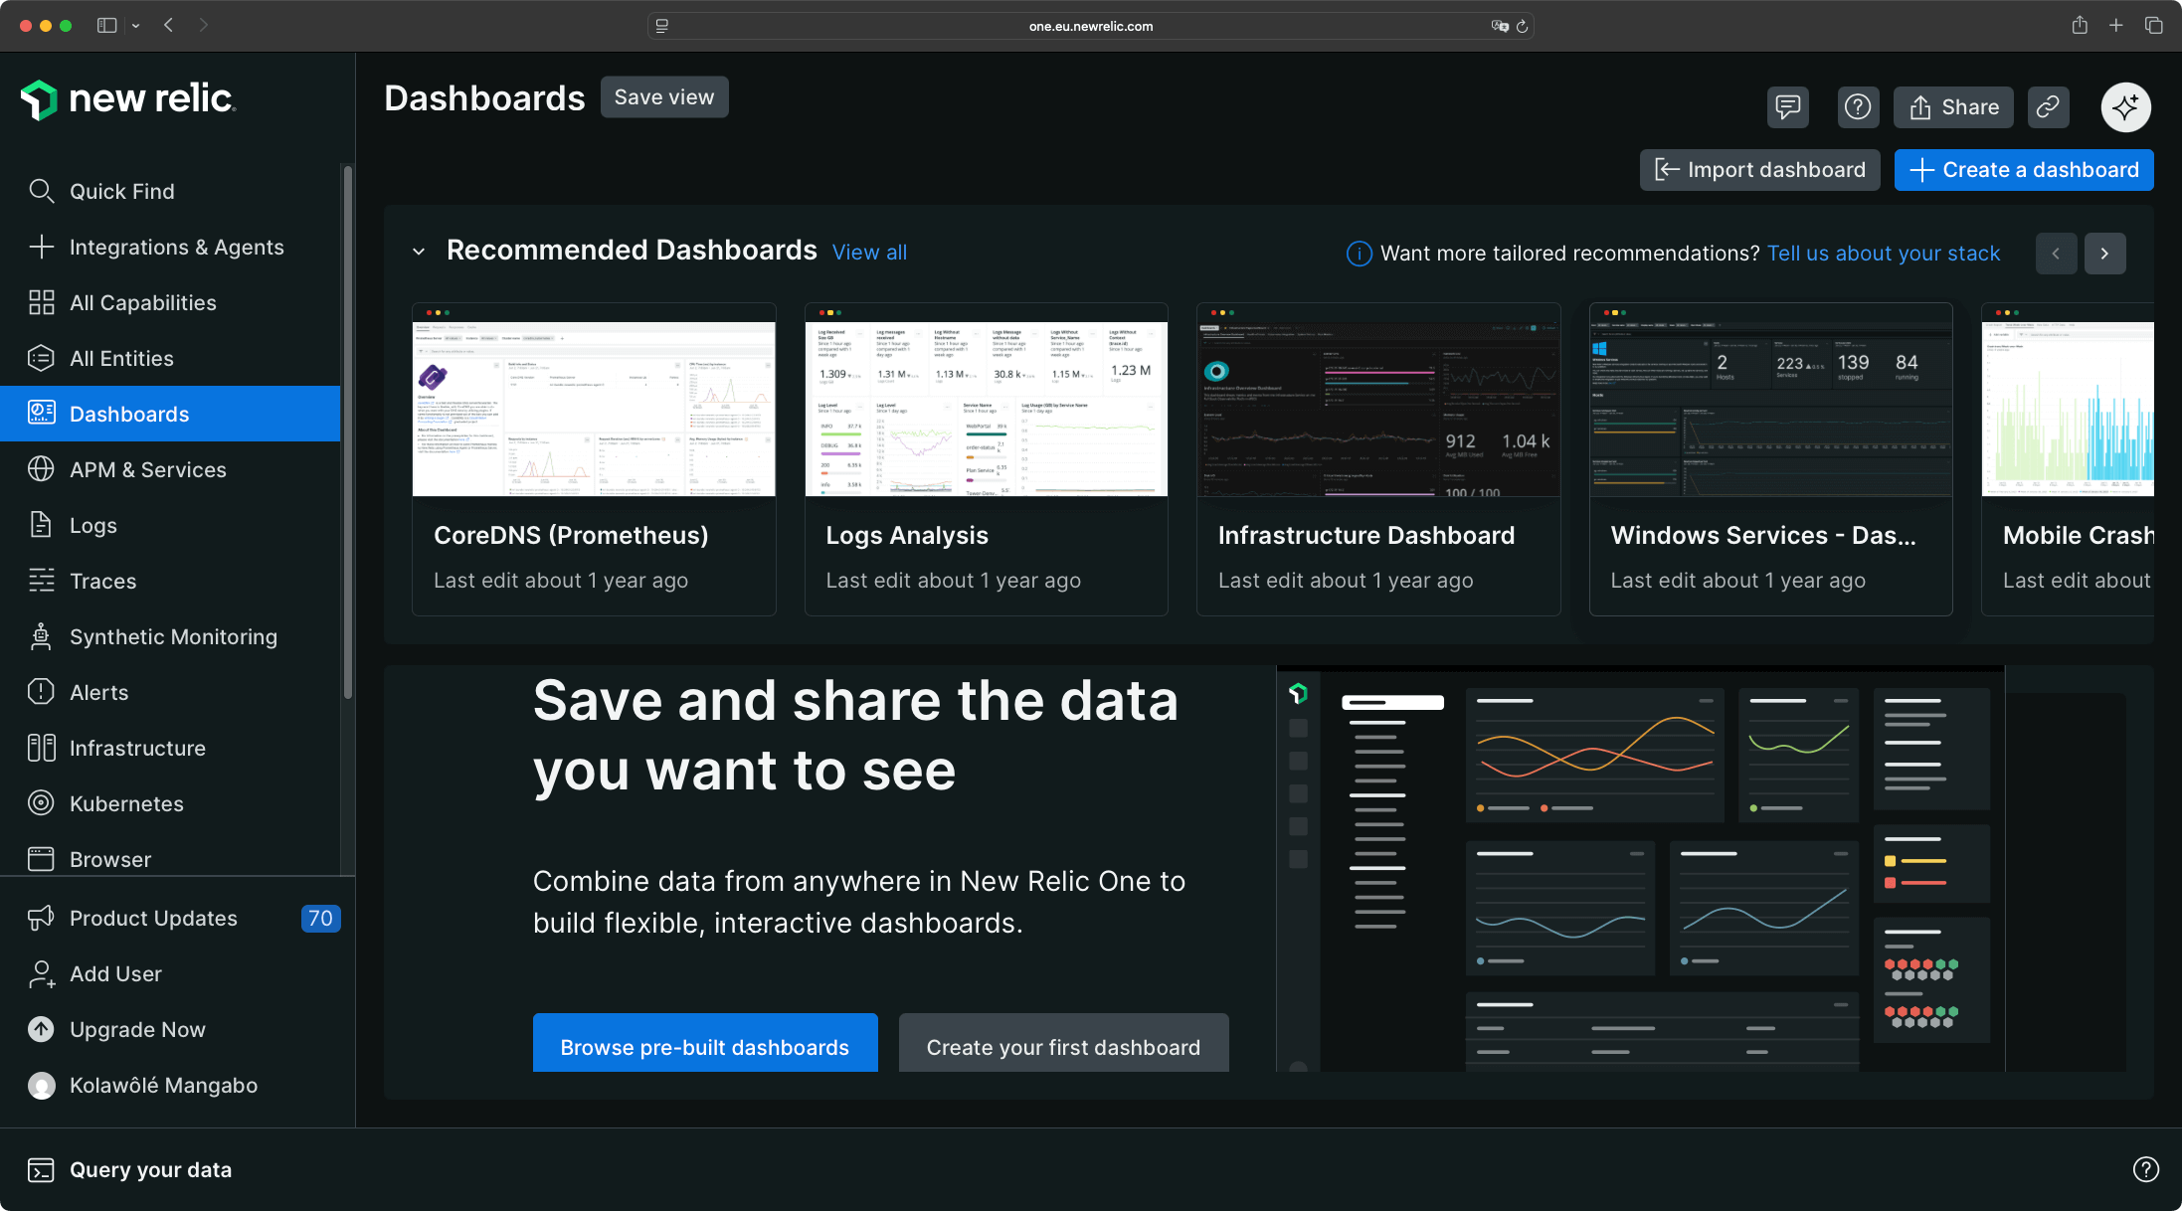Open the Safari sidebar dropdown chevron
The width and height of the screenshot is (2182, 1211).
[x=136, y=26]
